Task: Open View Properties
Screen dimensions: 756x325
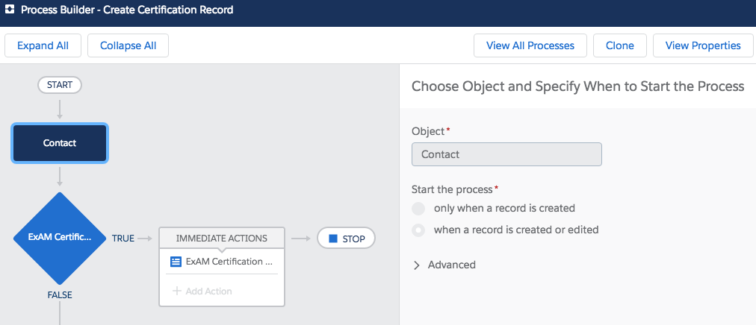Action: [703, 45]
